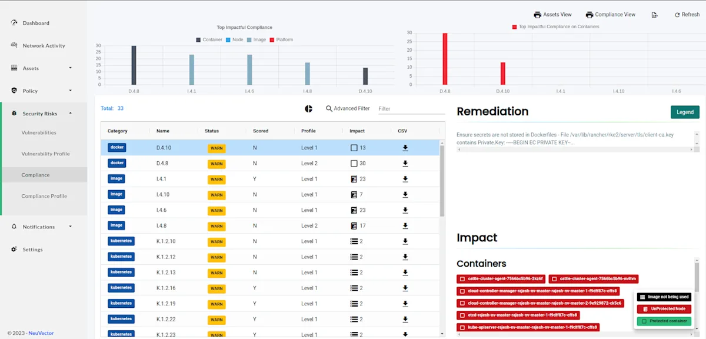
Task: Collapse the Security Risks menu
Action: coord(70,113)
